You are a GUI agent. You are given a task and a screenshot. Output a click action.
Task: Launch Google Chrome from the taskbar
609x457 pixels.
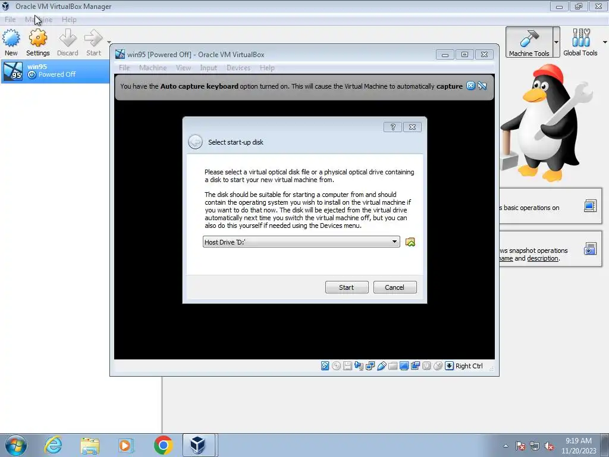pos(163,445)
